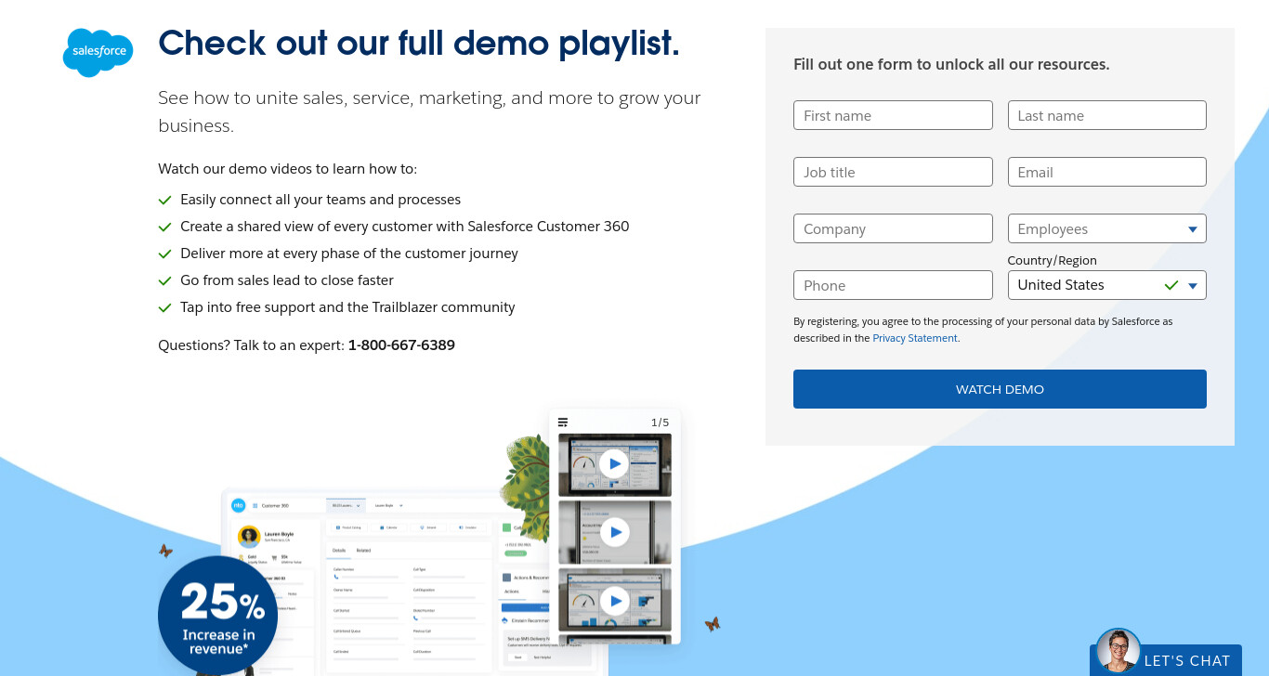1269x676 pixels.
Task: Focus the Job title field
Action: (893, 172)
